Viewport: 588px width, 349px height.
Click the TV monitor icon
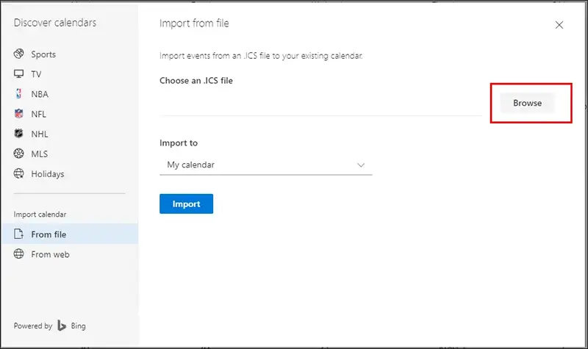[x=19, y=74]
